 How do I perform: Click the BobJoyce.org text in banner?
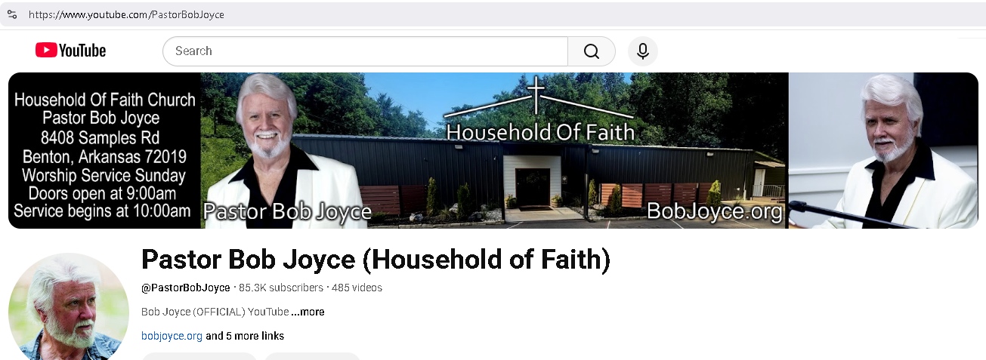click(715, 212)
